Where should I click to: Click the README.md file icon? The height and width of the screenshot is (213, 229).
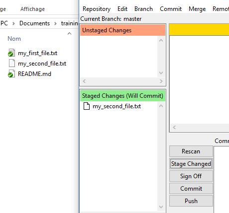tap(11, 73)
